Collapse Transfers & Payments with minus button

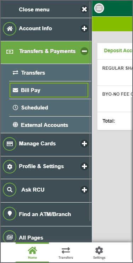pyautogui.click(x=84, y=51)
